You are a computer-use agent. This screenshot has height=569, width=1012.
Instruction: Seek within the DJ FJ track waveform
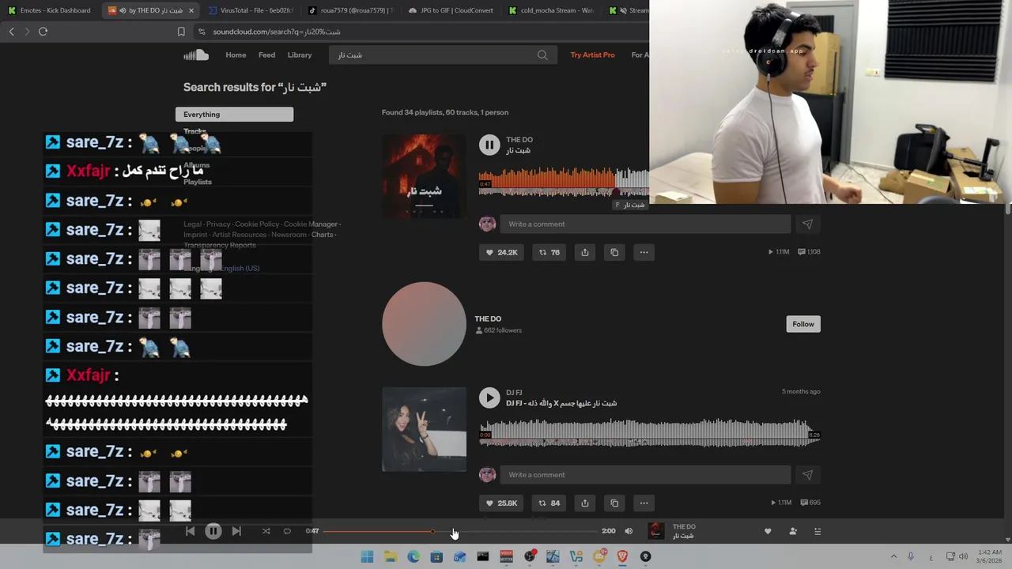click(x=649, y=433)
